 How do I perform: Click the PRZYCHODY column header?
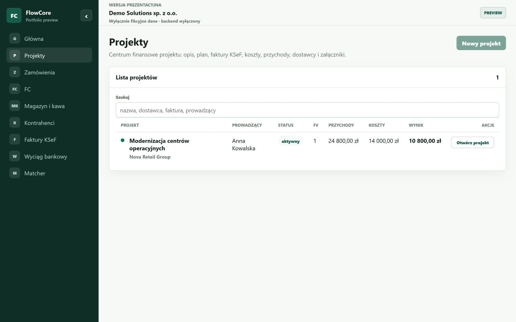pyautogui.click(x=341, y=125)
